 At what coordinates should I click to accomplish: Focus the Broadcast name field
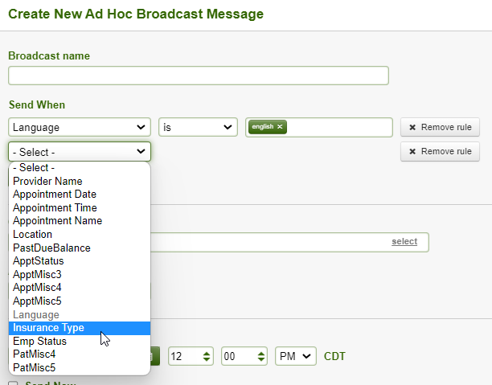click(199, 76)
